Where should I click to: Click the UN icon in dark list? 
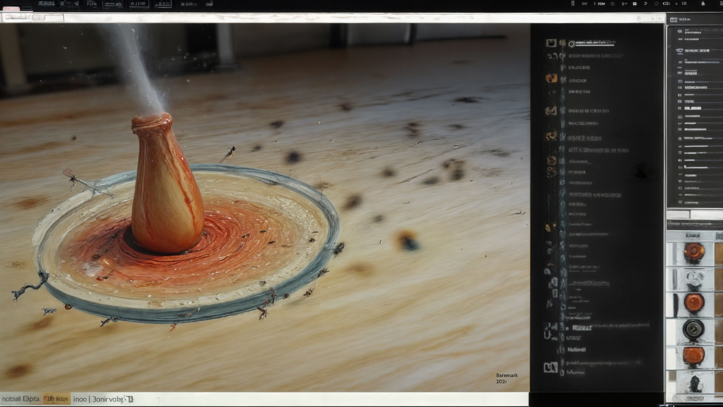[551, 367]
